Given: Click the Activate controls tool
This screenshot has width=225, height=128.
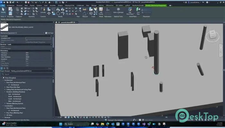Looking at the screenshot, I should pos(43,11).
